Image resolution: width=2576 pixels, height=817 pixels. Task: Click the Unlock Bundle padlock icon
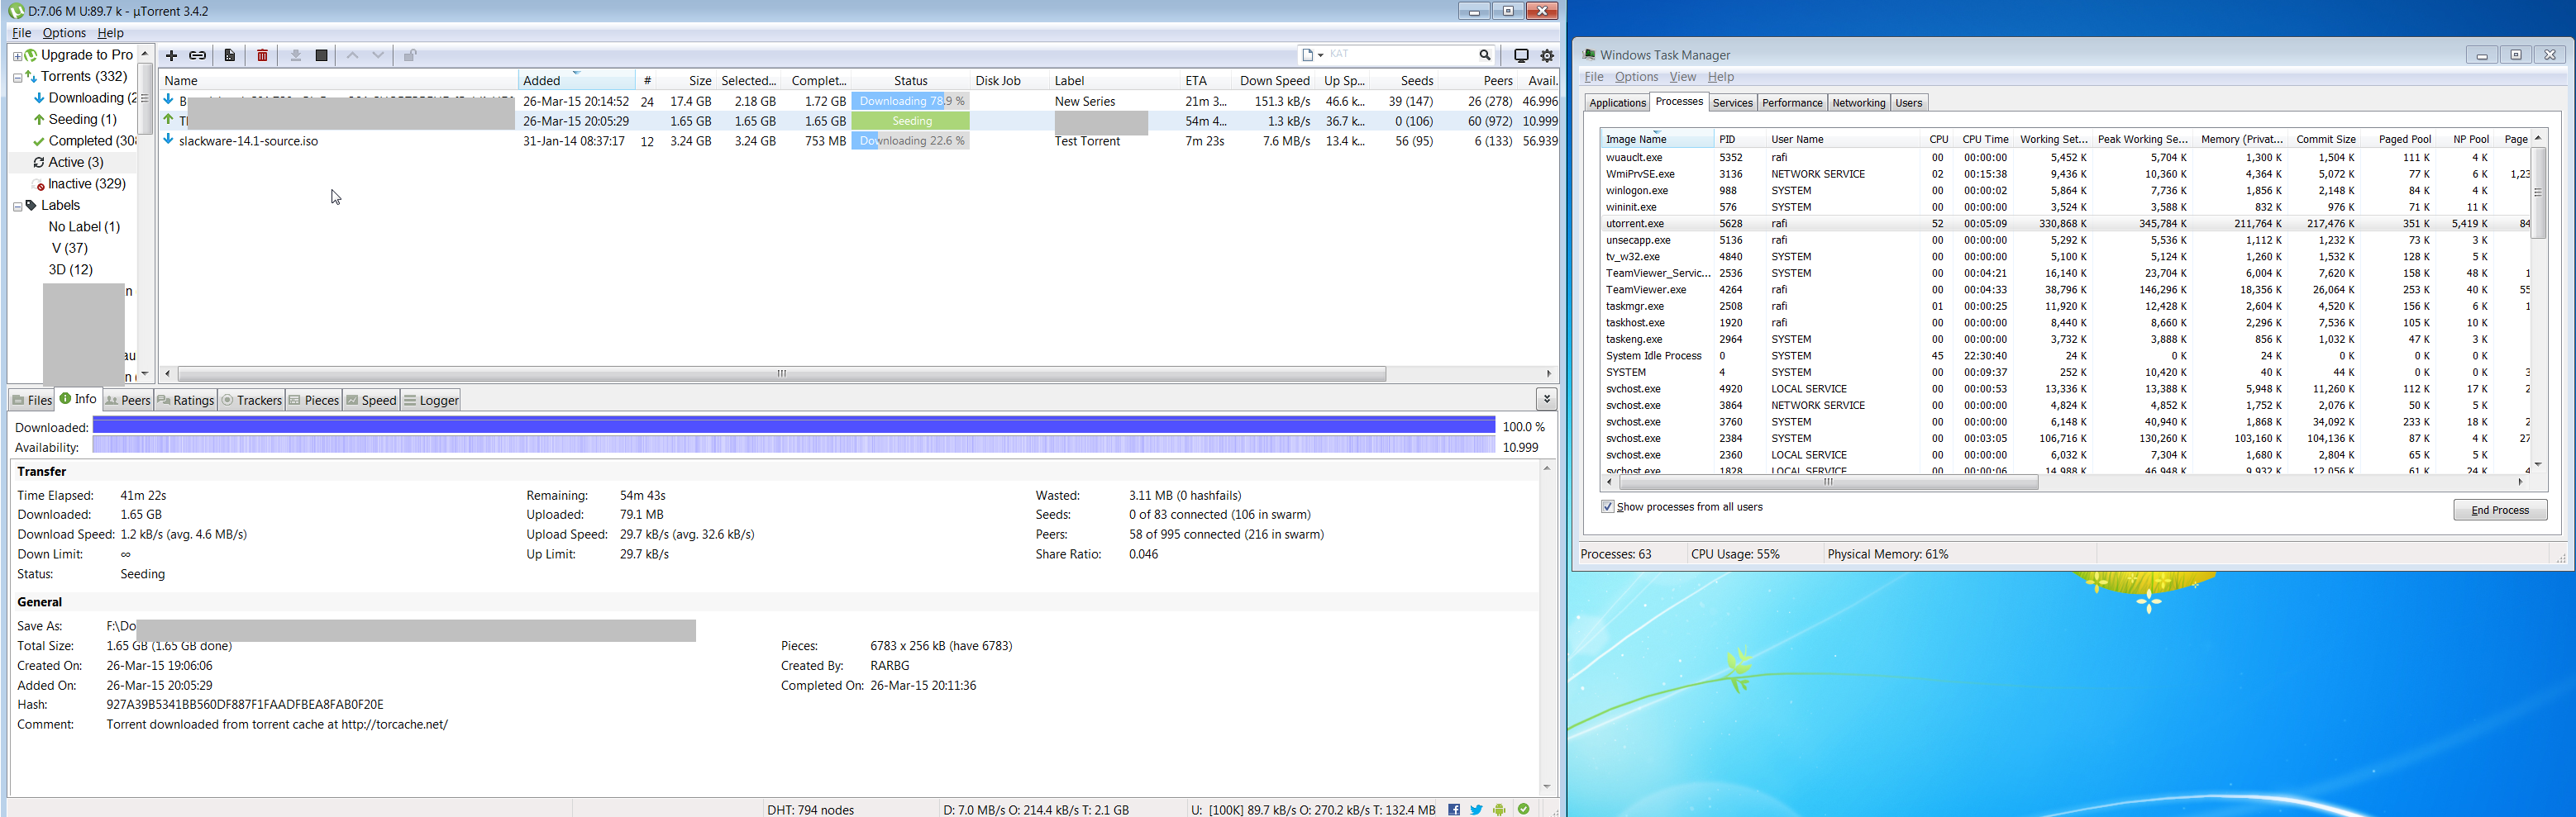[x=410, y=56]
